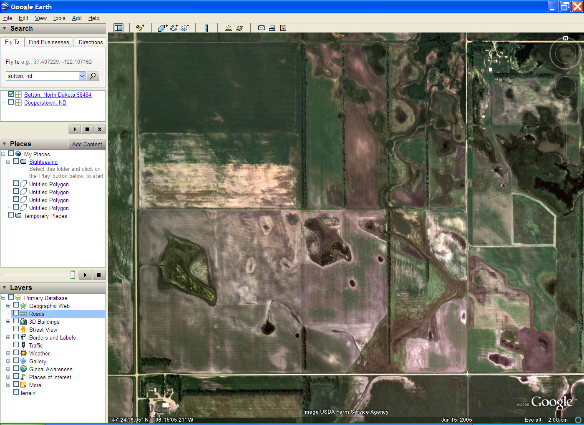The image size is (584, 425).
Task: Click the Fly To search input
Action: tap(42, 76)
